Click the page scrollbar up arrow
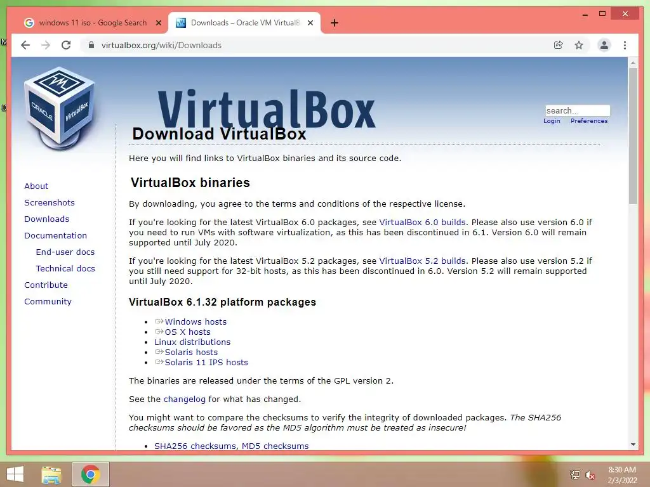Screen dimensions: 650x487 (x=633, y=63)
